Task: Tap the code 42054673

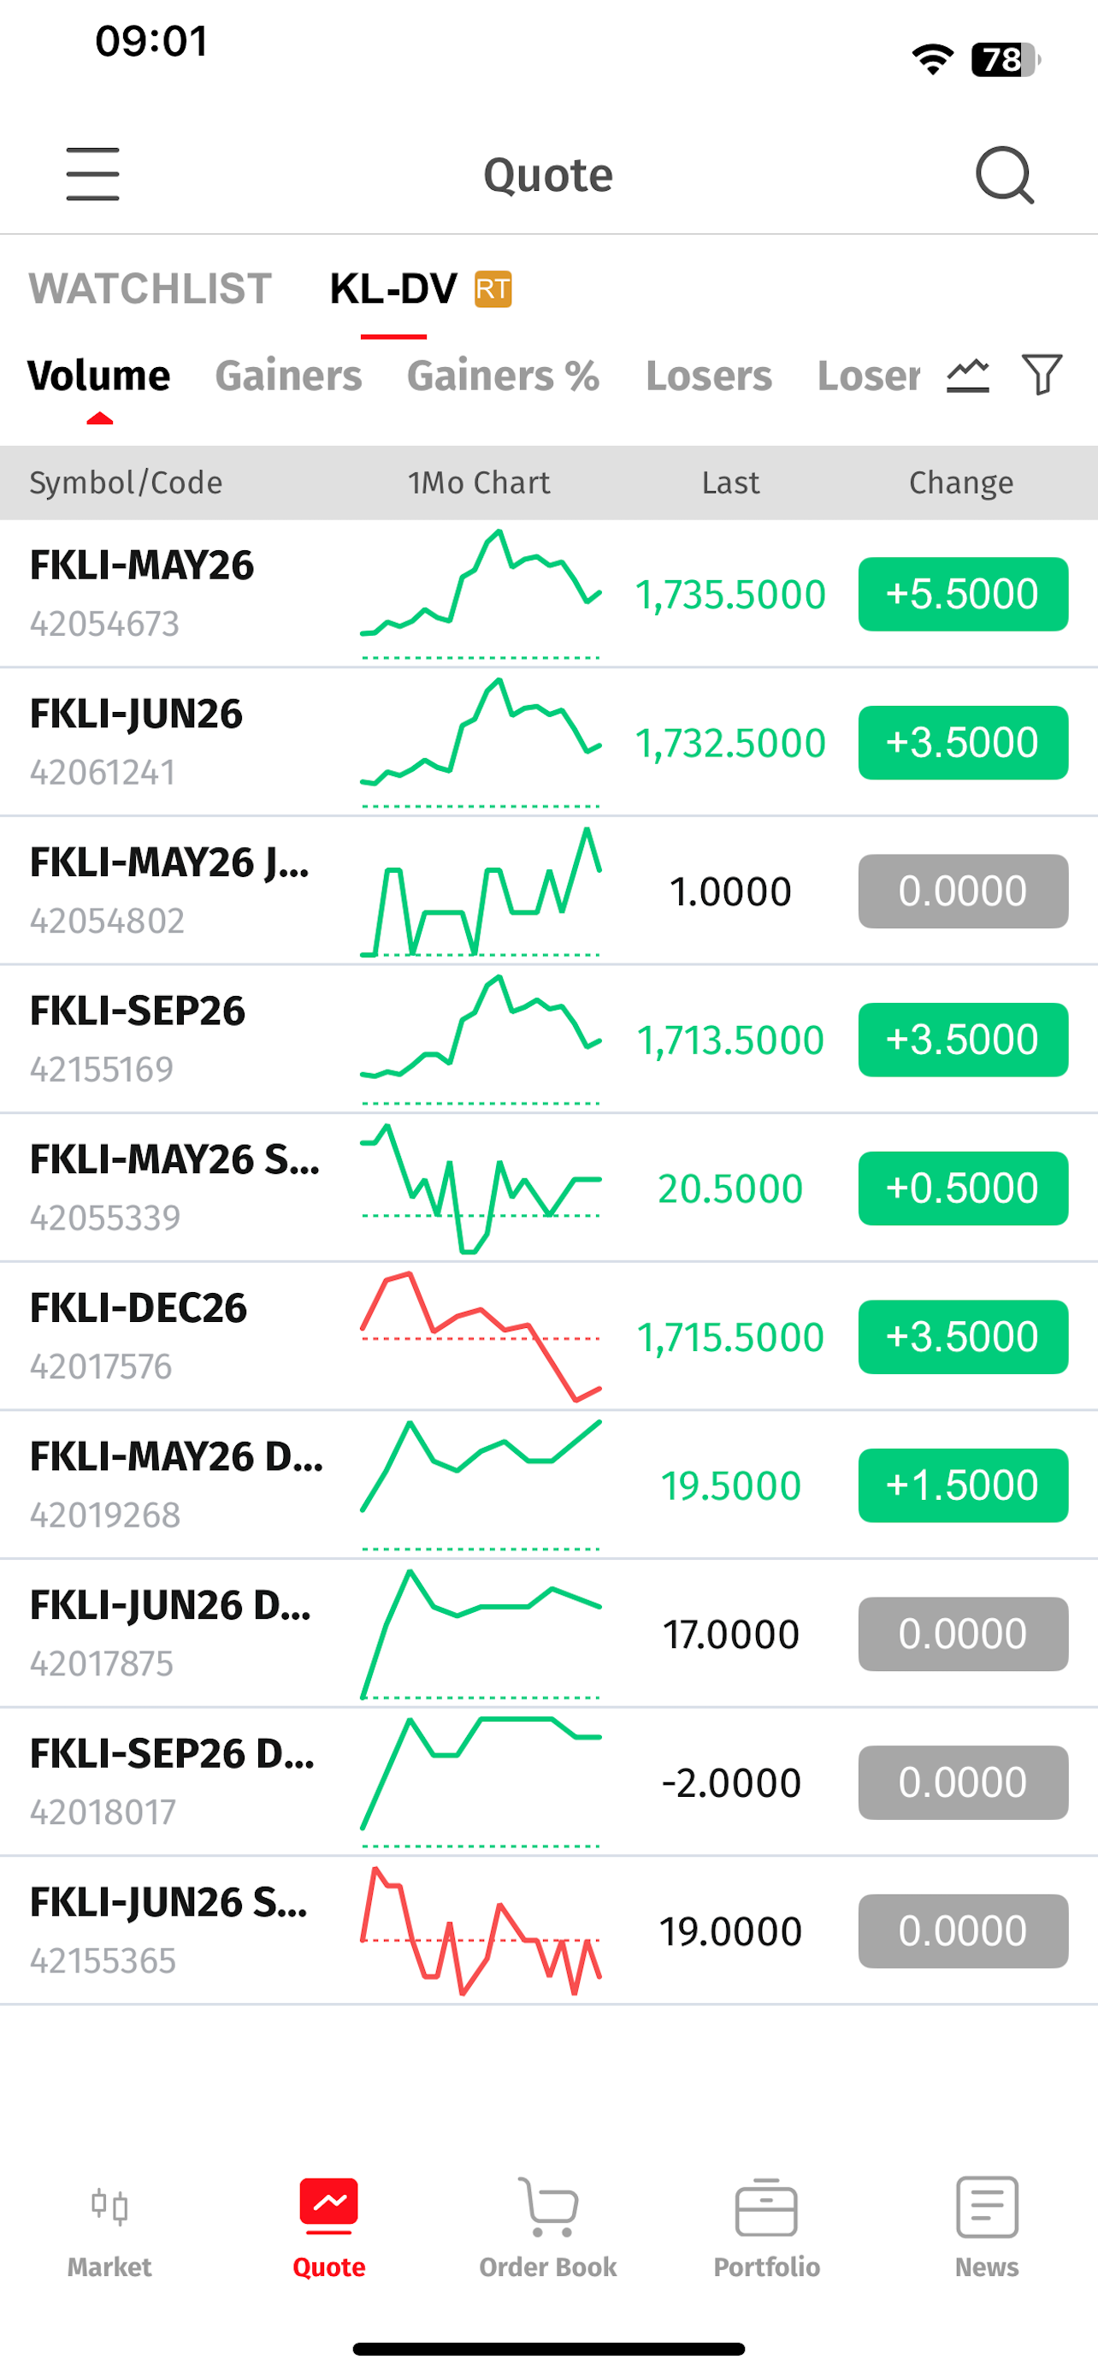Action: click(104, 624)
